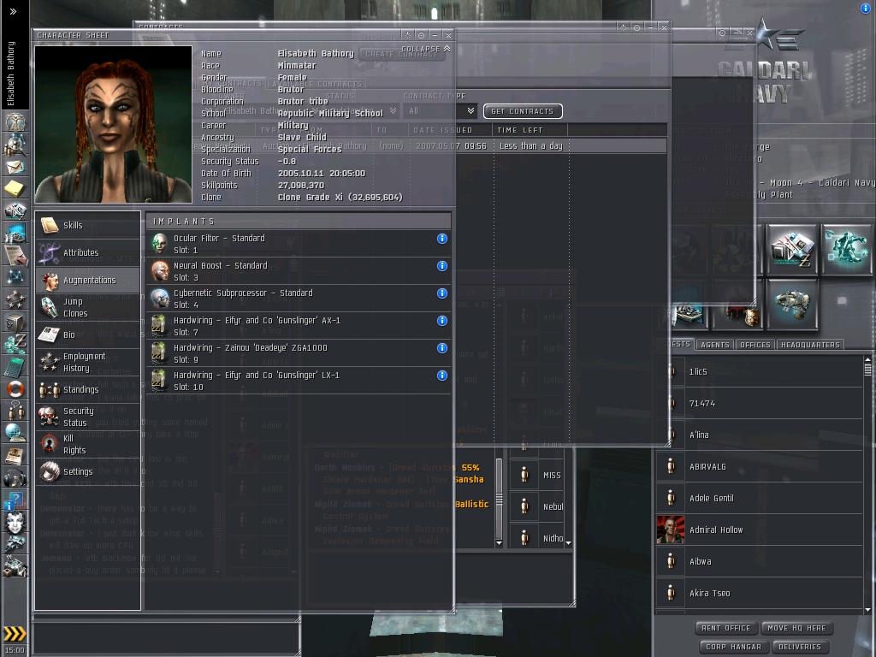
Task: Click down arrow of chat member list scrollbar
Action: 568,543
